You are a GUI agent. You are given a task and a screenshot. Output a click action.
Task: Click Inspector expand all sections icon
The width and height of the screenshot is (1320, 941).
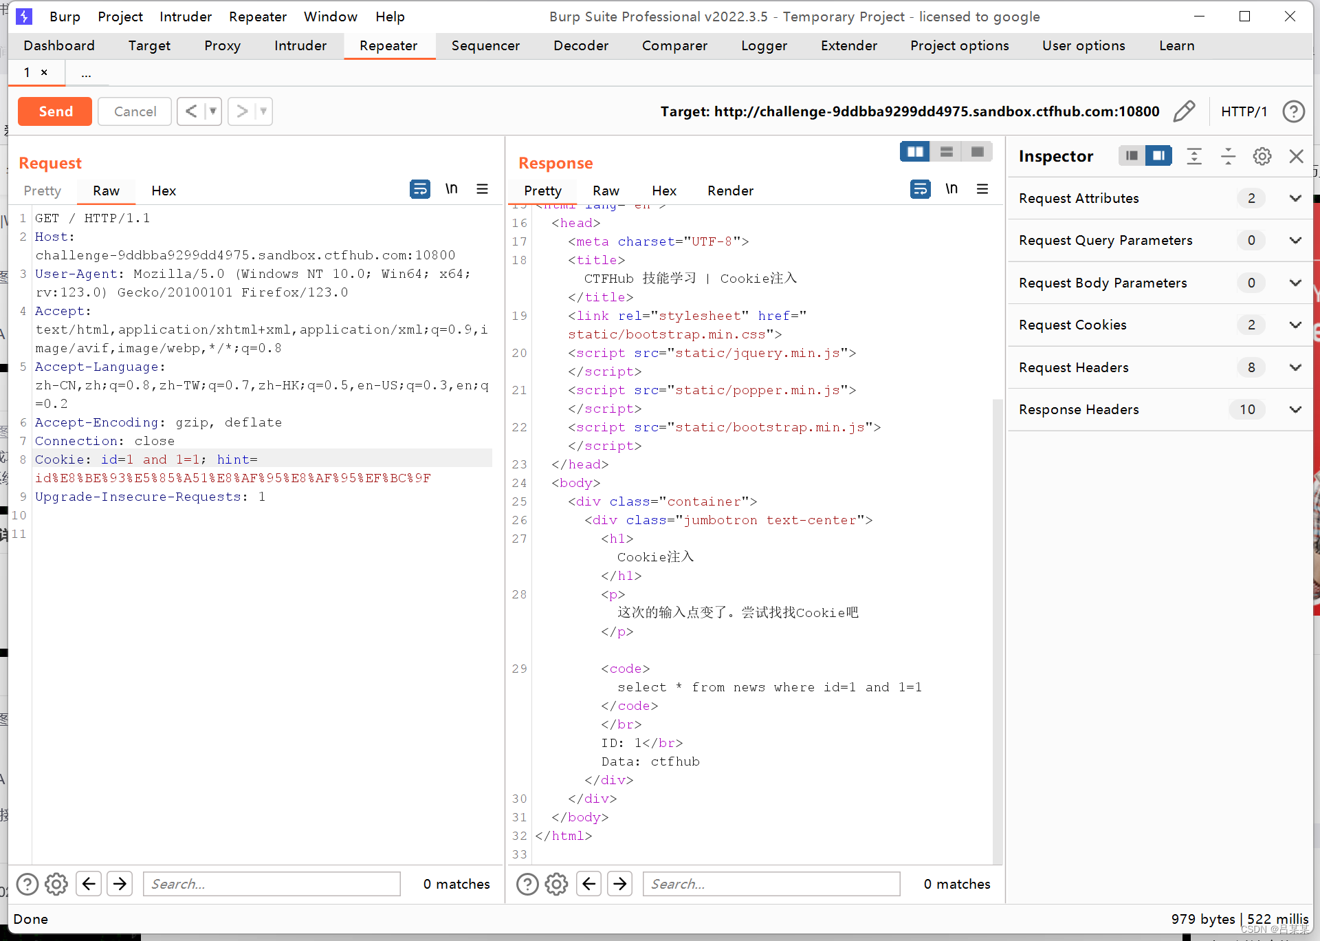1194,156
